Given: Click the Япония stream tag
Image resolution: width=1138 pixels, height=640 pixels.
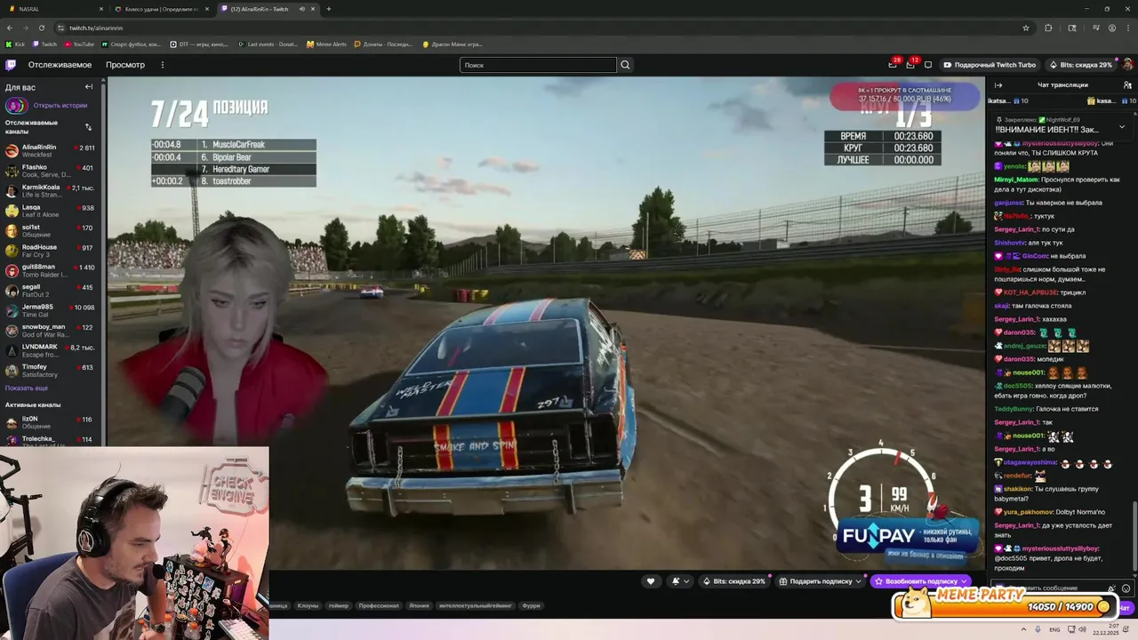Looking at the screenshot, I should [419, 605].
